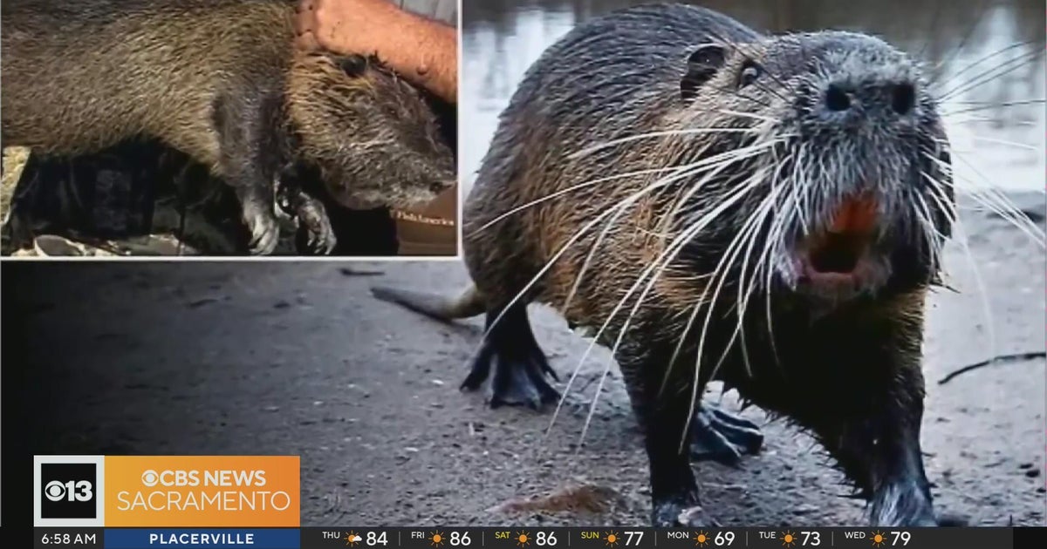
Task: Click Monday's sun weather icon
Action: [701, 539]
